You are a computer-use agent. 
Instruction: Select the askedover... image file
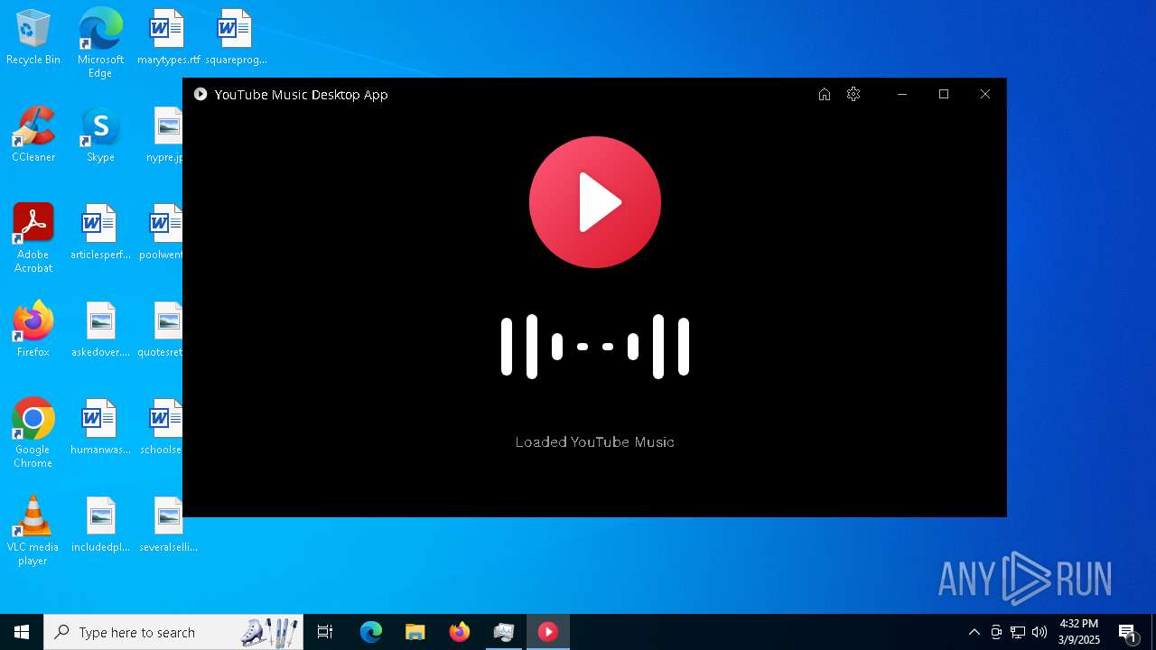[100, 330]
